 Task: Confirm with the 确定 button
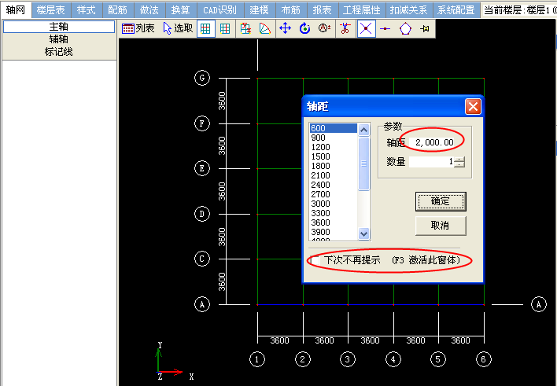coord(441,201)
